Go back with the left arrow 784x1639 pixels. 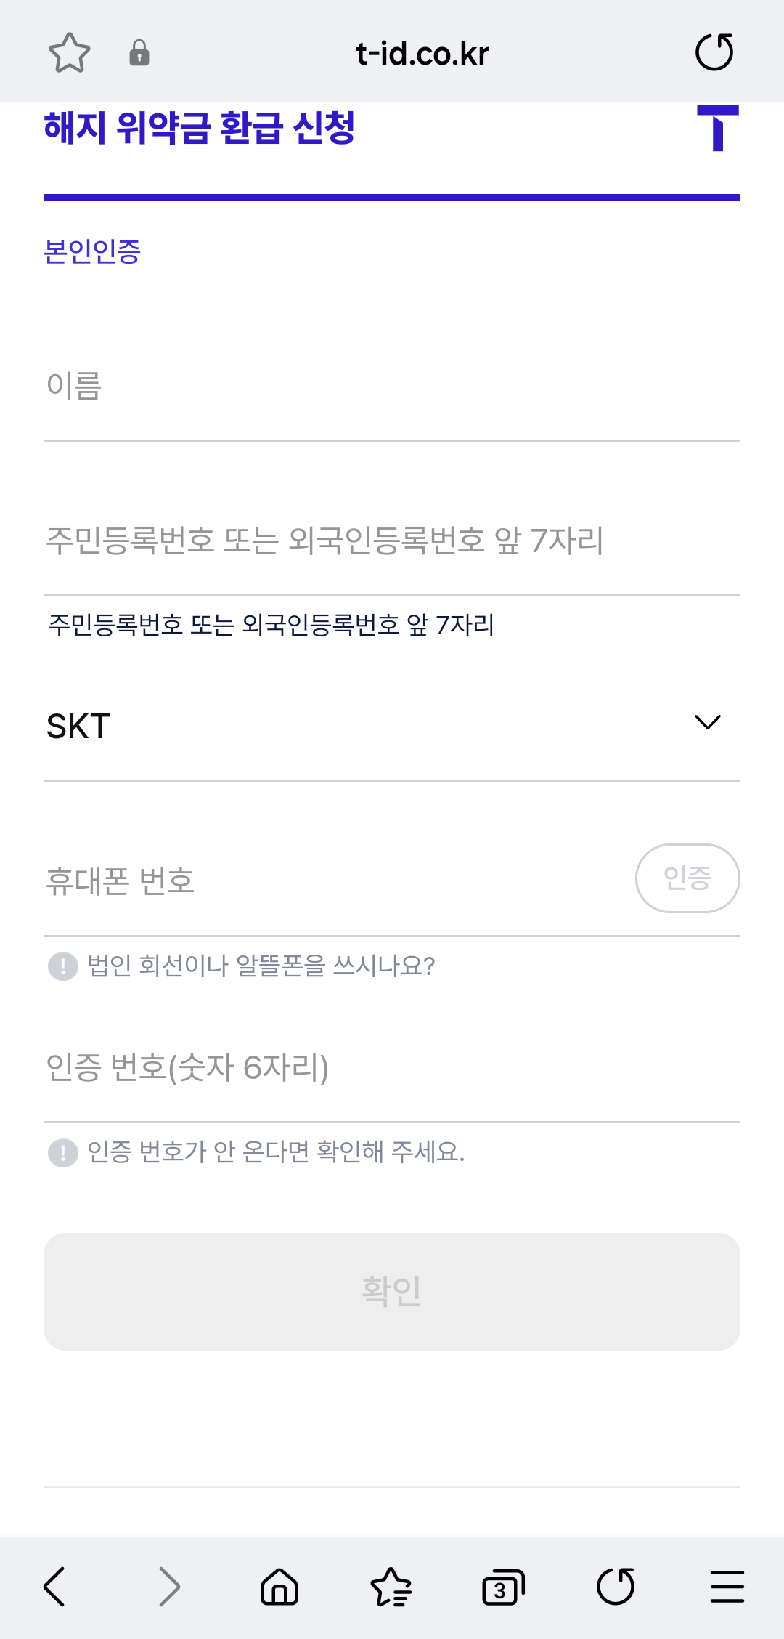(x=54, y=1586)
